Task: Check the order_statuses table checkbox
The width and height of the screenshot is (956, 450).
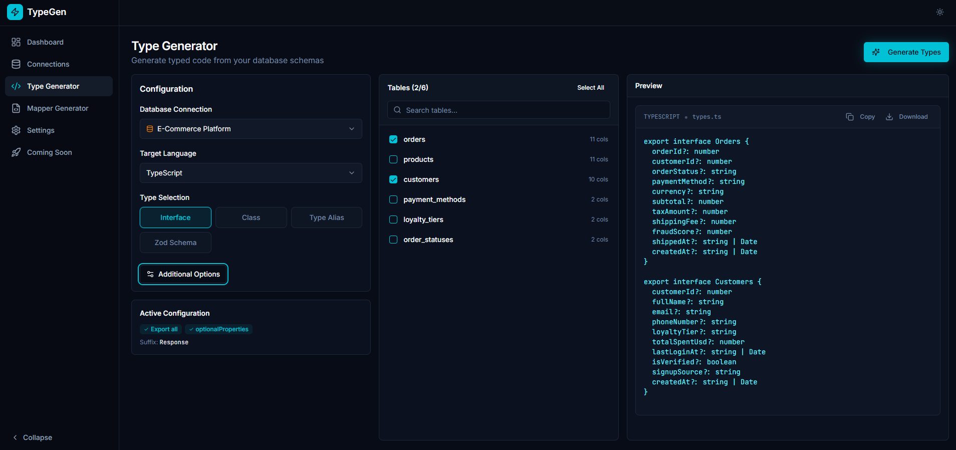Action: (x=393, y=240)
